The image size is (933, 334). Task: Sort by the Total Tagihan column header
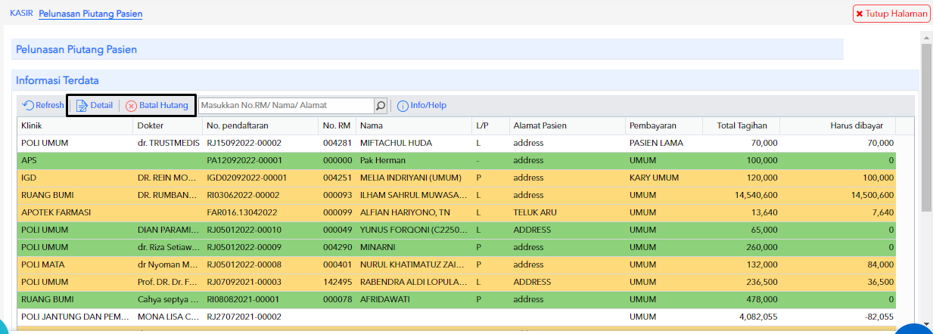pos(741,125)
